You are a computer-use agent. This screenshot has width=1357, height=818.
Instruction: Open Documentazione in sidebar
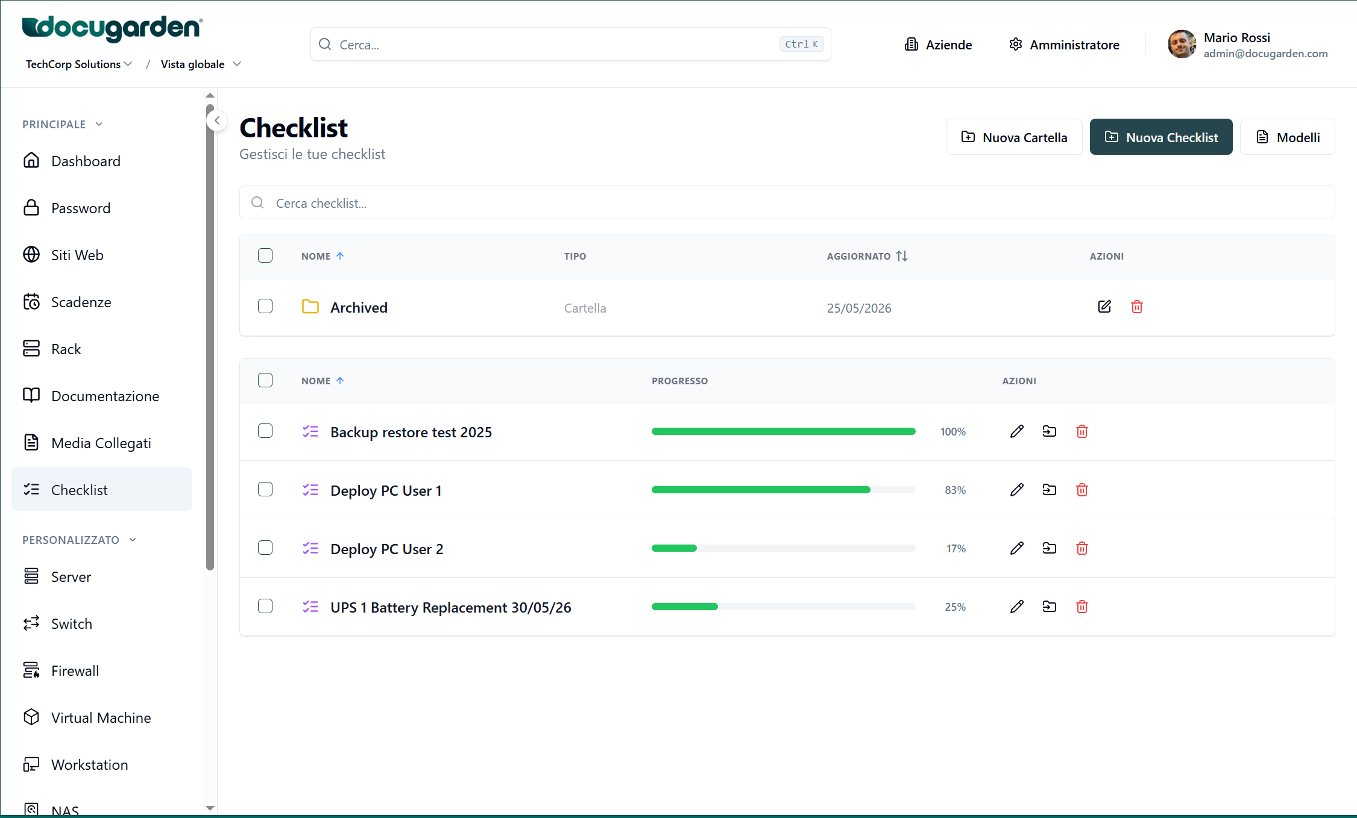pyautogui.click(x=102, y=396)
